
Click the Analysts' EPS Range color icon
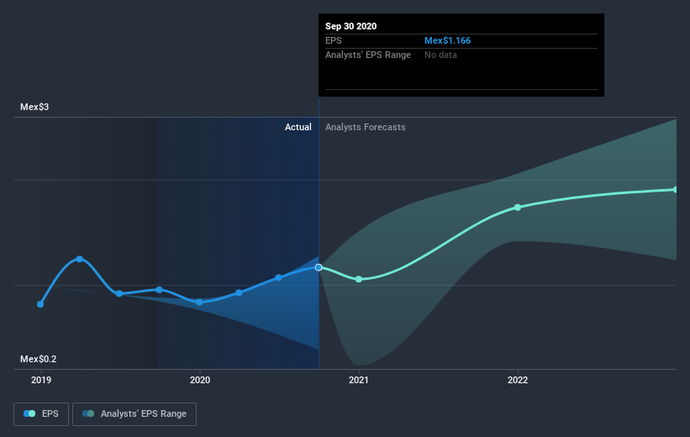click(88, 413)
